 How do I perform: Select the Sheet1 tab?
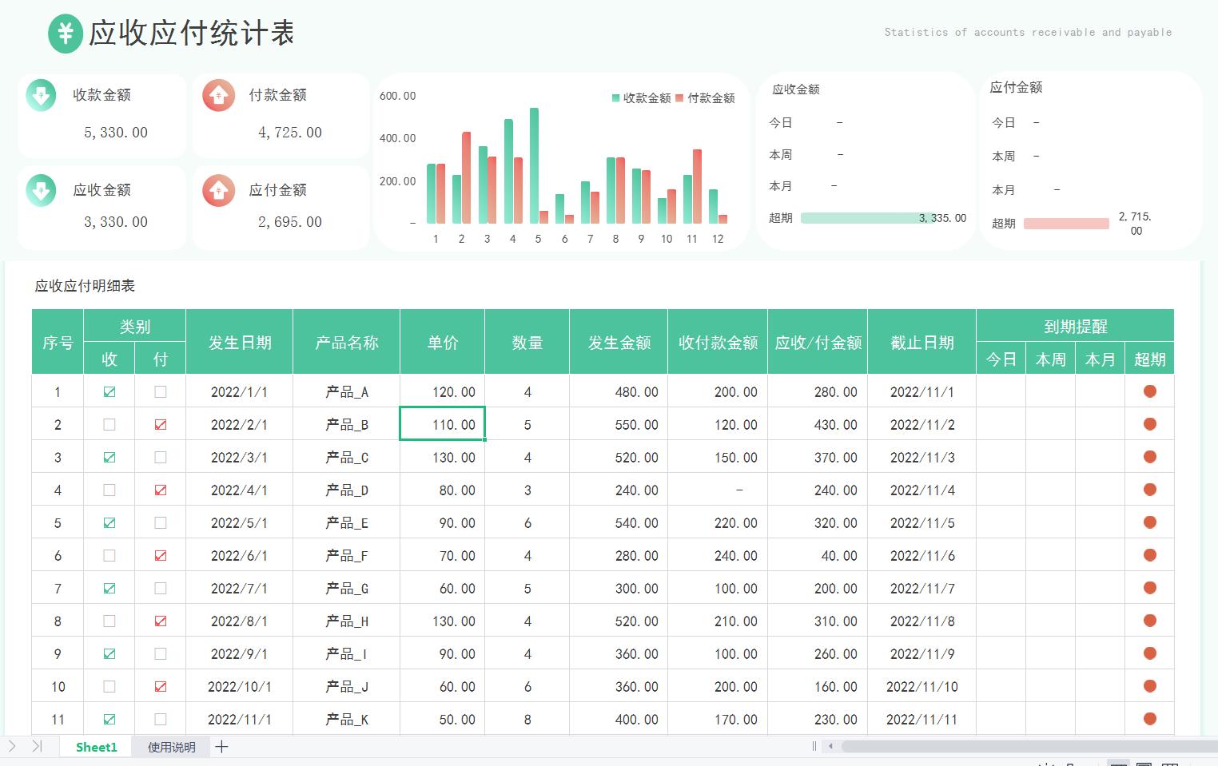[95, 746]
